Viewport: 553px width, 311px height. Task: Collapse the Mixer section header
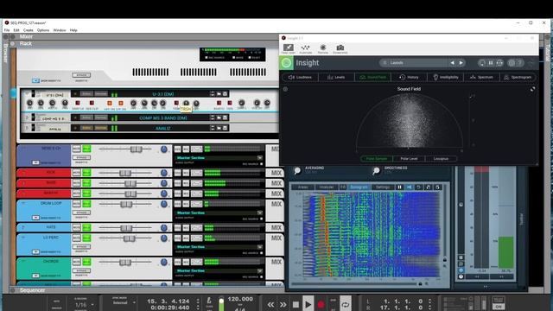13,36
